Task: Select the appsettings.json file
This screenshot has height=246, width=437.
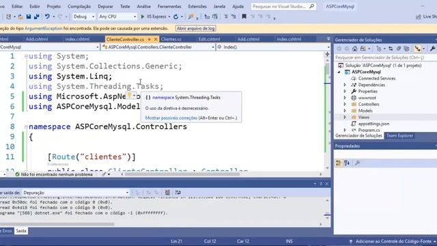Action: point(373,124)
